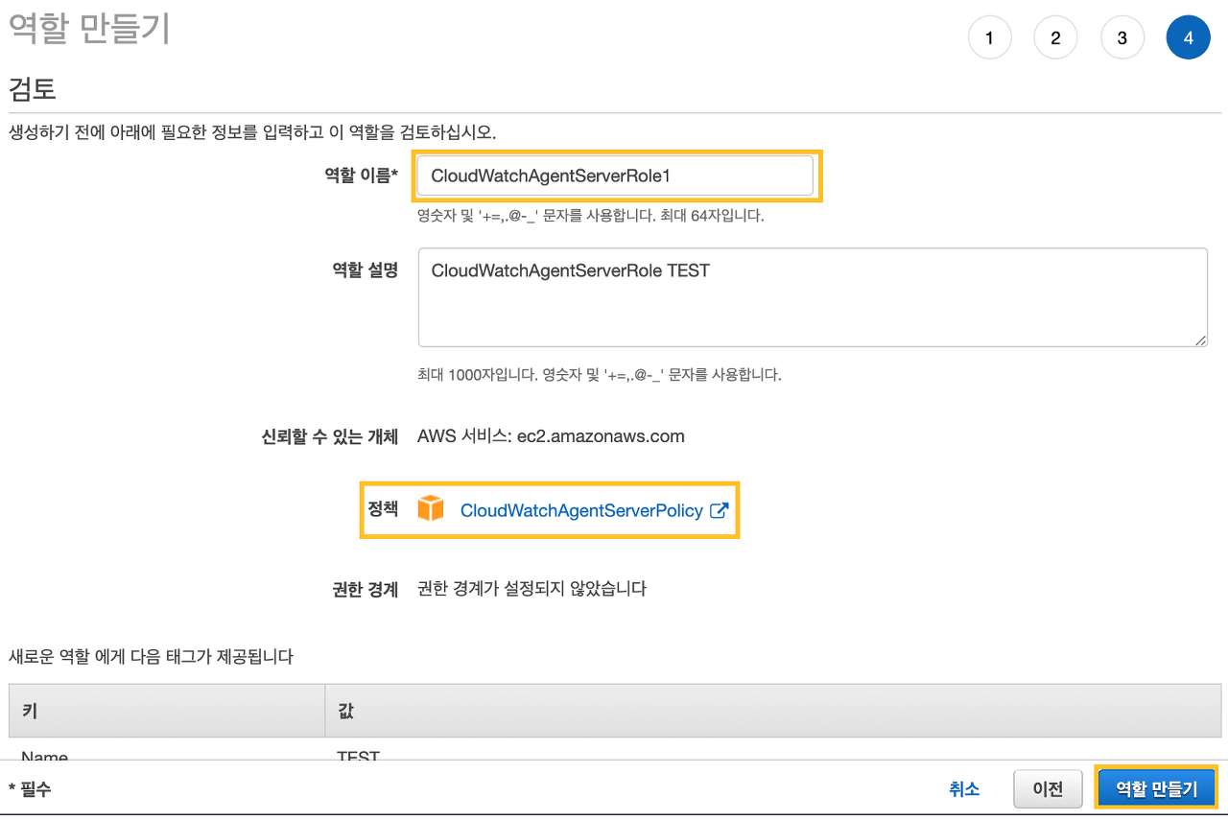Click the 취소 cancel link
1228x820 pixels.
[x=964, y=789]
